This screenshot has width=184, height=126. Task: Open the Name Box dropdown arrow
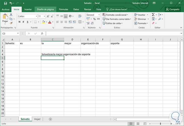pyautogui.click(x=18, y=34)
